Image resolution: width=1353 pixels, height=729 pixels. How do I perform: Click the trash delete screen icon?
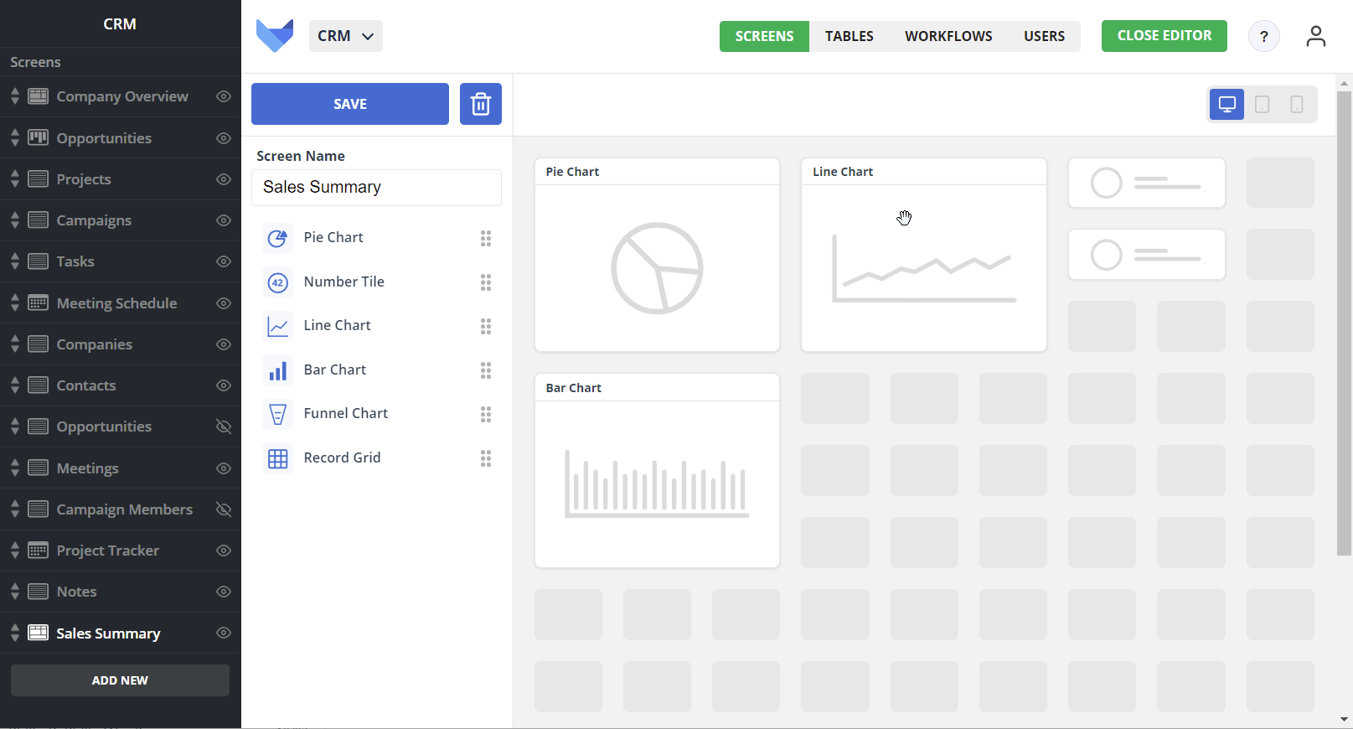(481, 104)
